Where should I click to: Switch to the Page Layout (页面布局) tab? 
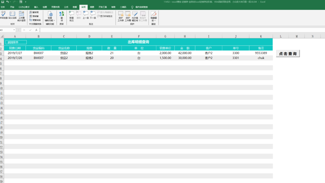click(x=56, y=7)
